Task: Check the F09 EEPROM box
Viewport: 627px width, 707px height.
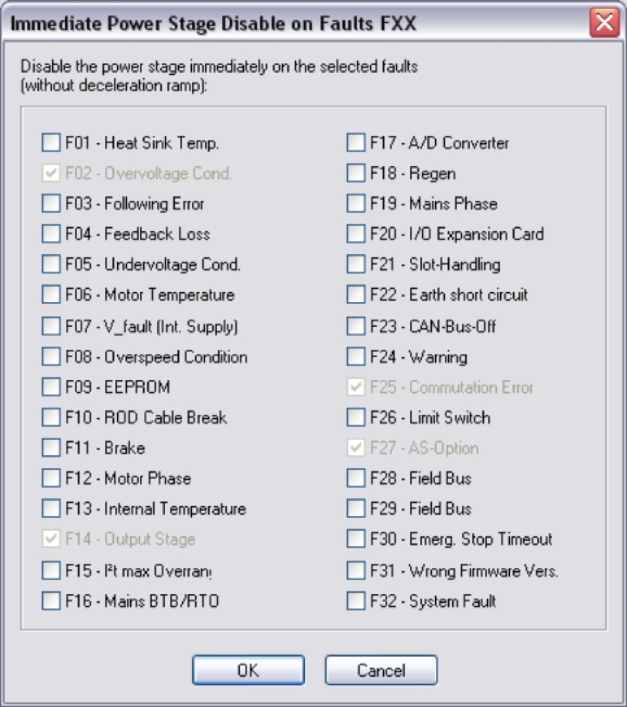Action: pyautogui.click(x=51, y=387)
